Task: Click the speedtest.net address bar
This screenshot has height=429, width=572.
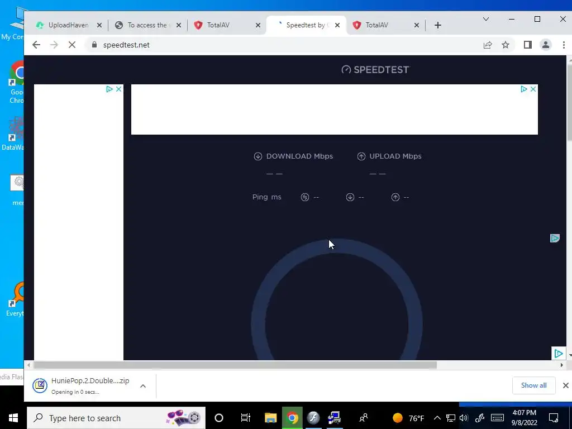Action: coord(284,45)
